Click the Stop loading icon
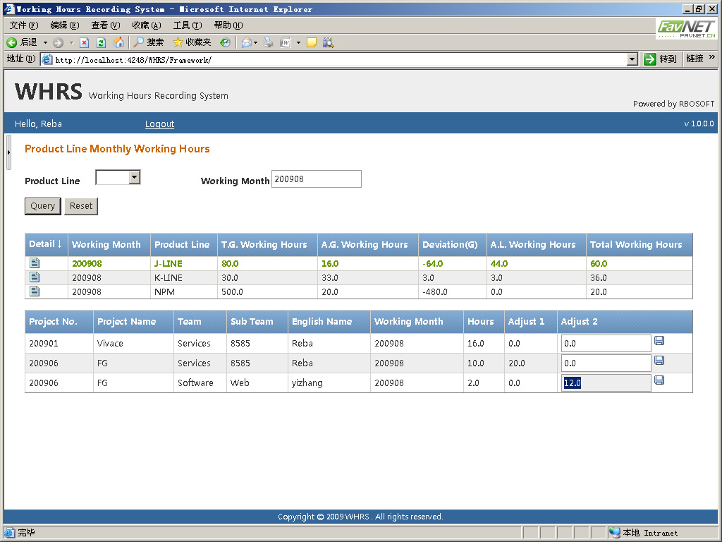The height and width of the screenshot is (542, 722). pyautogui.click(x=85, y=43)
